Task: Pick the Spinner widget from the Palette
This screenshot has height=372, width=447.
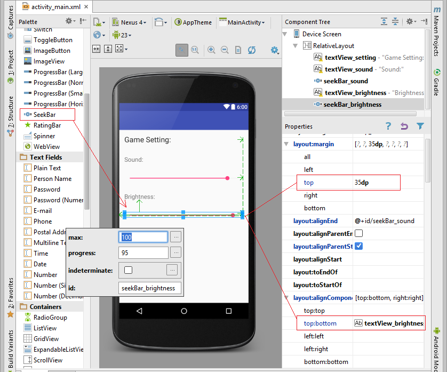Action: [45, 136]
